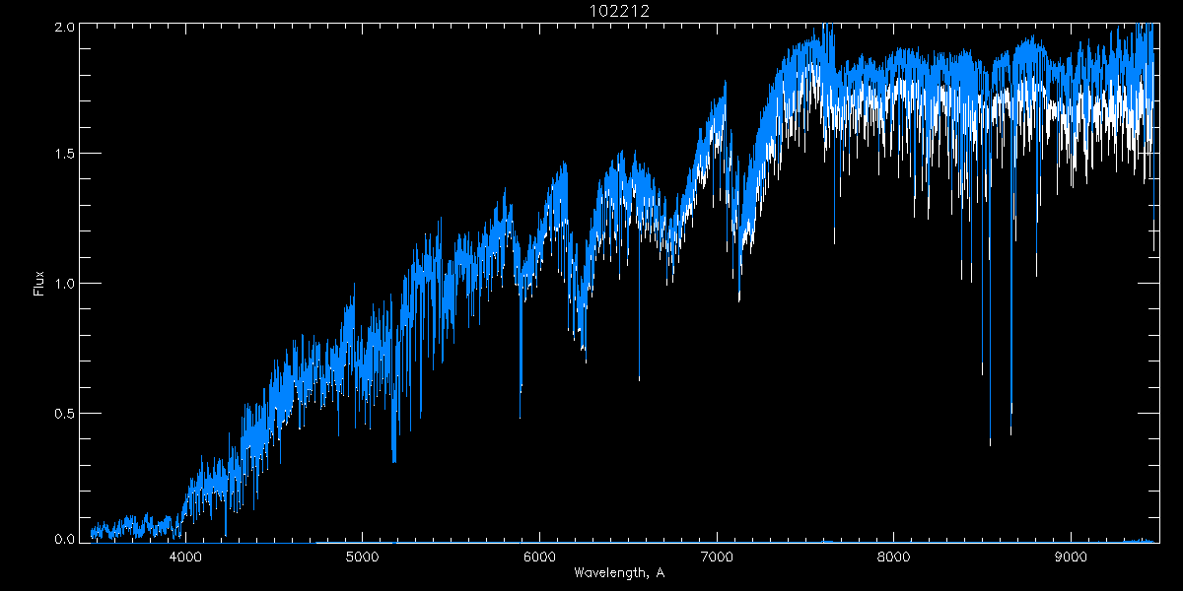The image size is (1183, 591).
Task: Click the 2.0 flux tick label
Action: pos(65,29)
